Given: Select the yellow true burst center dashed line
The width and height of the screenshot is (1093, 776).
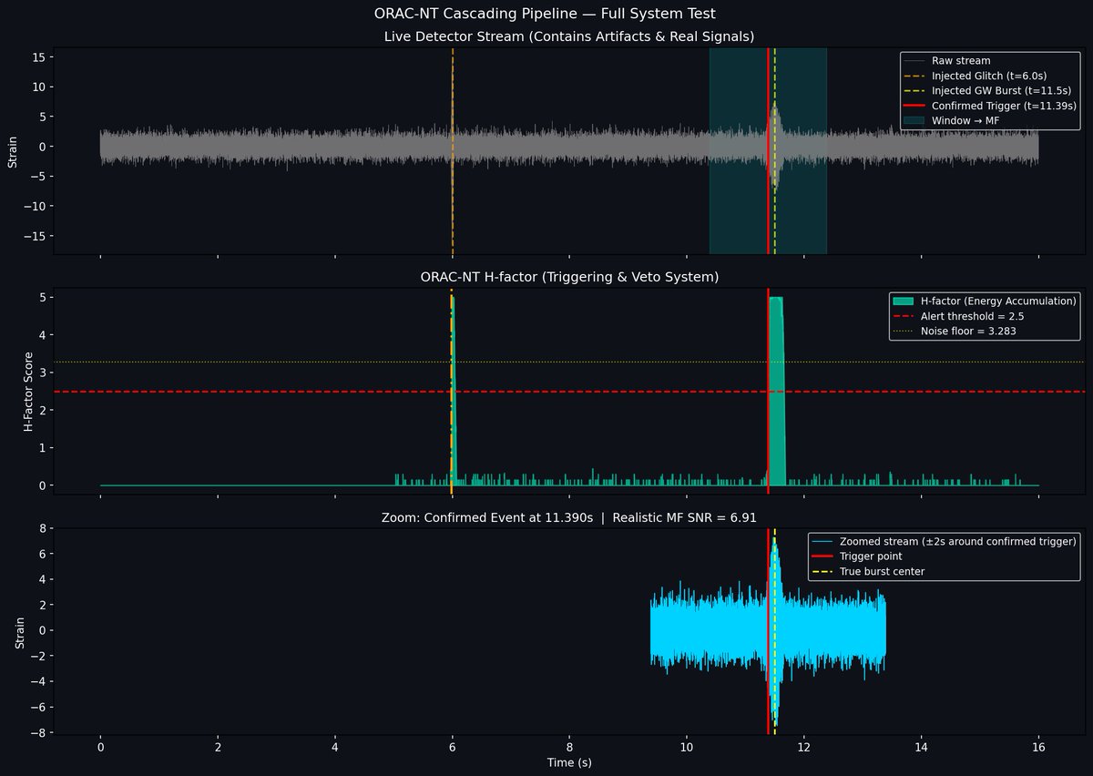Looking at the screenshot, I should click(773, 638).
